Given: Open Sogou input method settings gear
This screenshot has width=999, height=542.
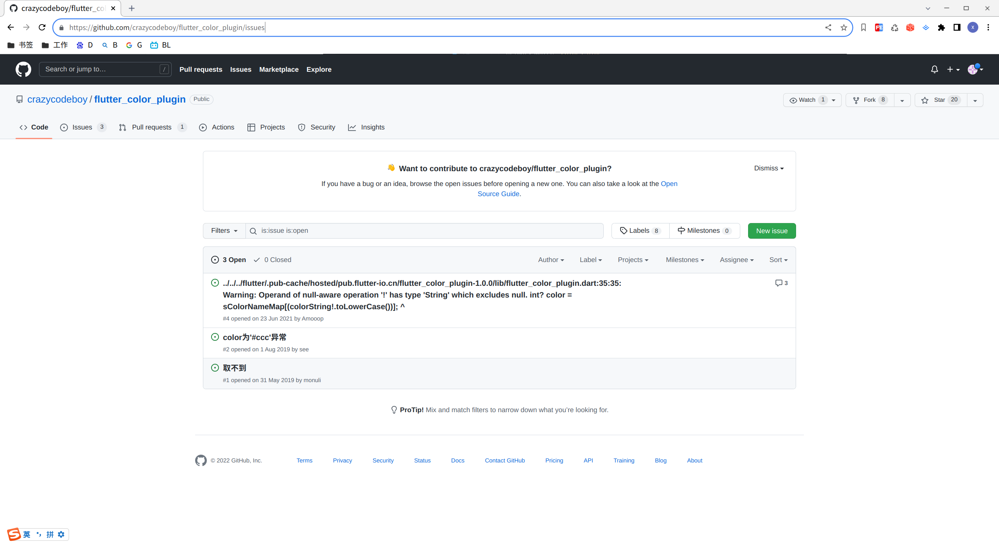Looking at the screenshot, I should [x=61, y=534].
